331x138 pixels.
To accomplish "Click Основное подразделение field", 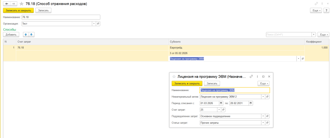I will coord(230,116).
